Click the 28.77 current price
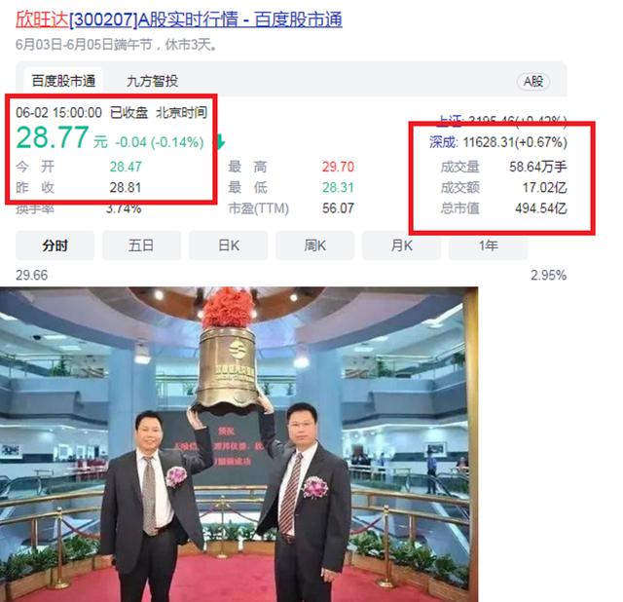 (x=53, y=137)
